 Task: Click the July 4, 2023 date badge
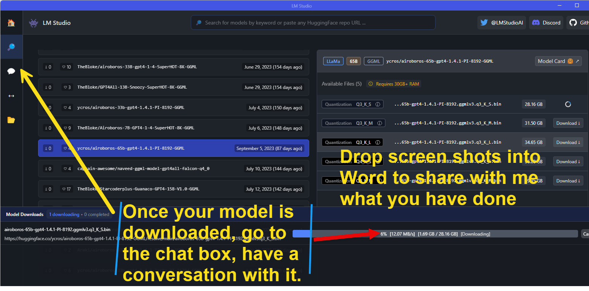click(275, 108)
